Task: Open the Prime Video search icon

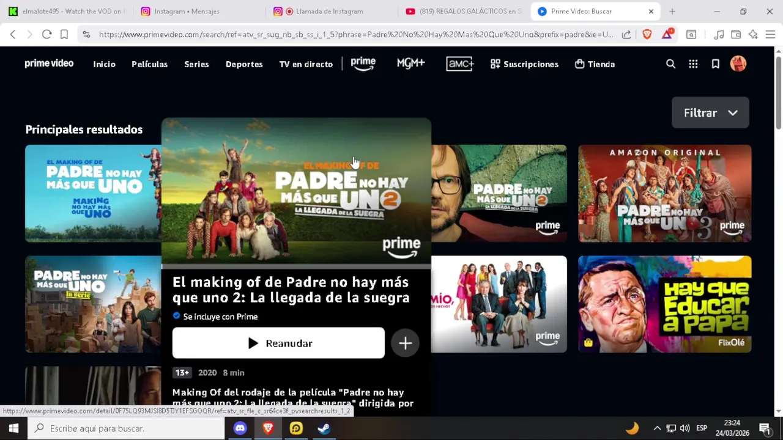Action: pos(670,64)
